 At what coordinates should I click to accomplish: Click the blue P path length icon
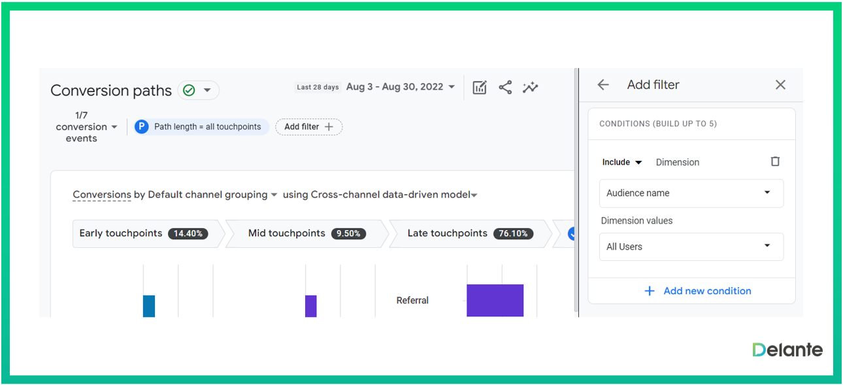(142, 127)
